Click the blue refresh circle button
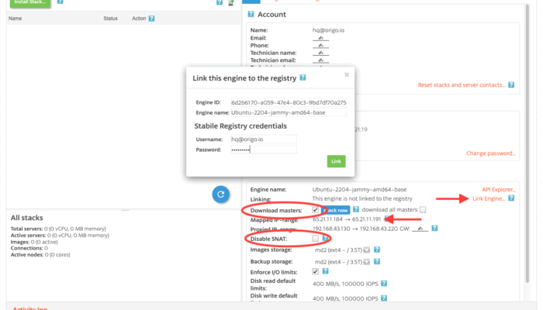543x310 pixels. [x=222, y=194]
